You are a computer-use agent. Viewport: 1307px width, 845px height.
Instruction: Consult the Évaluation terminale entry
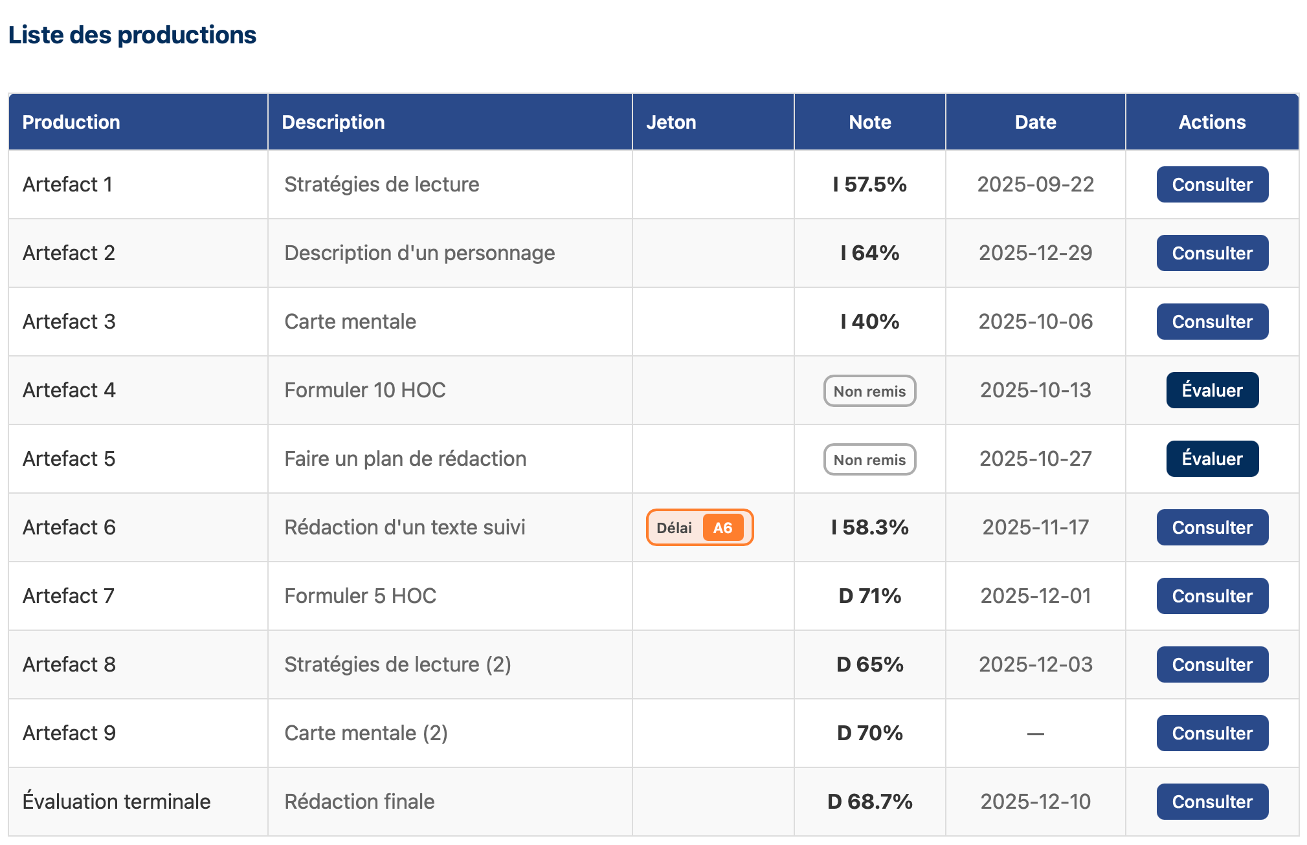pyautogui.click(x=1211, y=802)
